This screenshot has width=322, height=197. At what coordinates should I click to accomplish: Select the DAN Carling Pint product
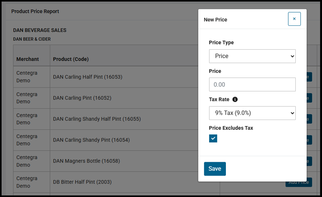82,98
